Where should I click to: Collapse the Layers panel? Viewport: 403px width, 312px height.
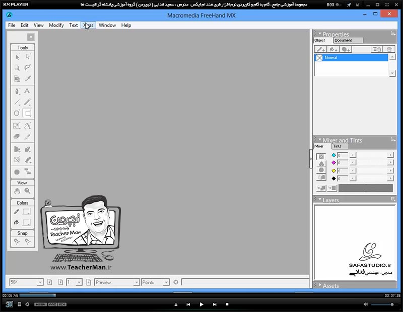coord(320,199)
